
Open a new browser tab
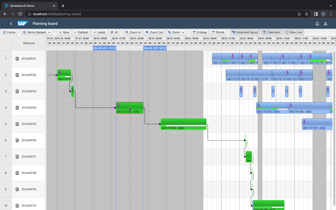pyautogui.click(x=63, y=6)
